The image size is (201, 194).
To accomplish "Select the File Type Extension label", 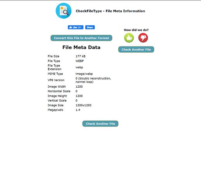I will click(x=54, y=68).
